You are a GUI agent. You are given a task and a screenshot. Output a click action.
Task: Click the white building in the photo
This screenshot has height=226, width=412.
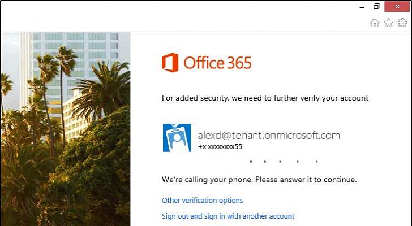pyautogui.click(x=79, y=56)
